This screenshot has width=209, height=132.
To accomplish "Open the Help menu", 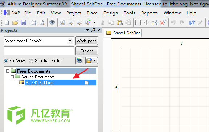I will (191, 13).
